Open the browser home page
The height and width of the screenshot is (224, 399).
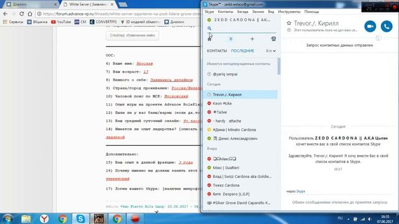pyautogui.click(x=30, y=14)
